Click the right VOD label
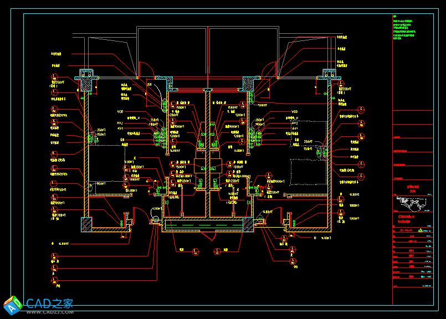This screenshot has width=446, height=319. tap(295, 112)
